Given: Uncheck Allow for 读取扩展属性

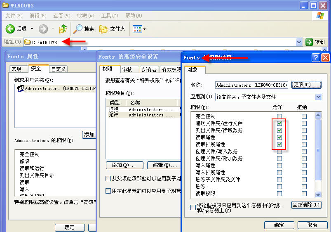Looking at the screenshot, I should coord(279,144).
